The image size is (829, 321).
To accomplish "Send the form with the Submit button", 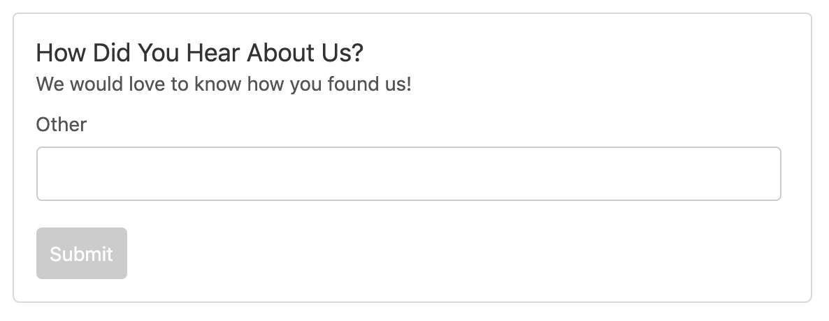I will 81,253.
